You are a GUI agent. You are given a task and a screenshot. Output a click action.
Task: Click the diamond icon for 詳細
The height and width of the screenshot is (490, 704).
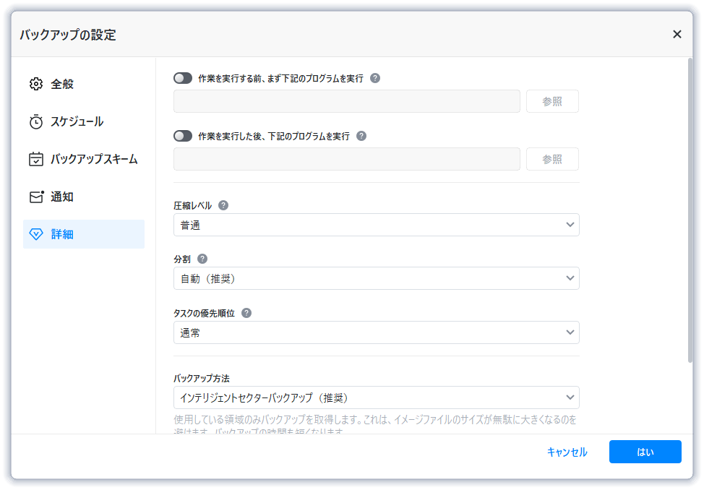(x=36, y=234)
